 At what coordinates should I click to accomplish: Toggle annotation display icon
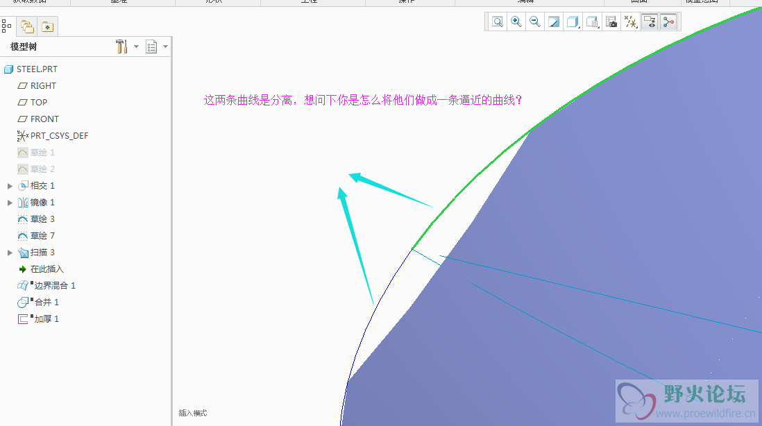[x=650, y=22]
